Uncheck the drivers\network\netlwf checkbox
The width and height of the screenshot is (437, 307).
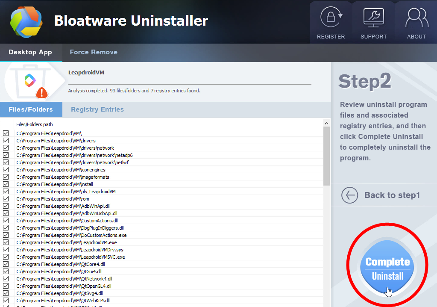pos(6,162)
